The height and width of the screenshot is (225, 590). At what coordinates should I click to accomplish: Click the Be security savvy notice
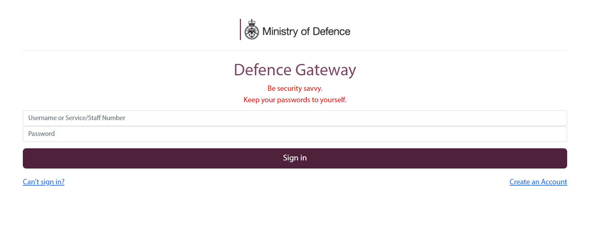pos(295,88)
